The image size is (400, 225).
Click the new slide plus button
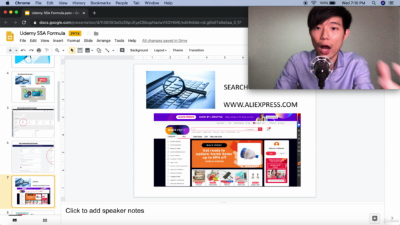pos(10,50)
